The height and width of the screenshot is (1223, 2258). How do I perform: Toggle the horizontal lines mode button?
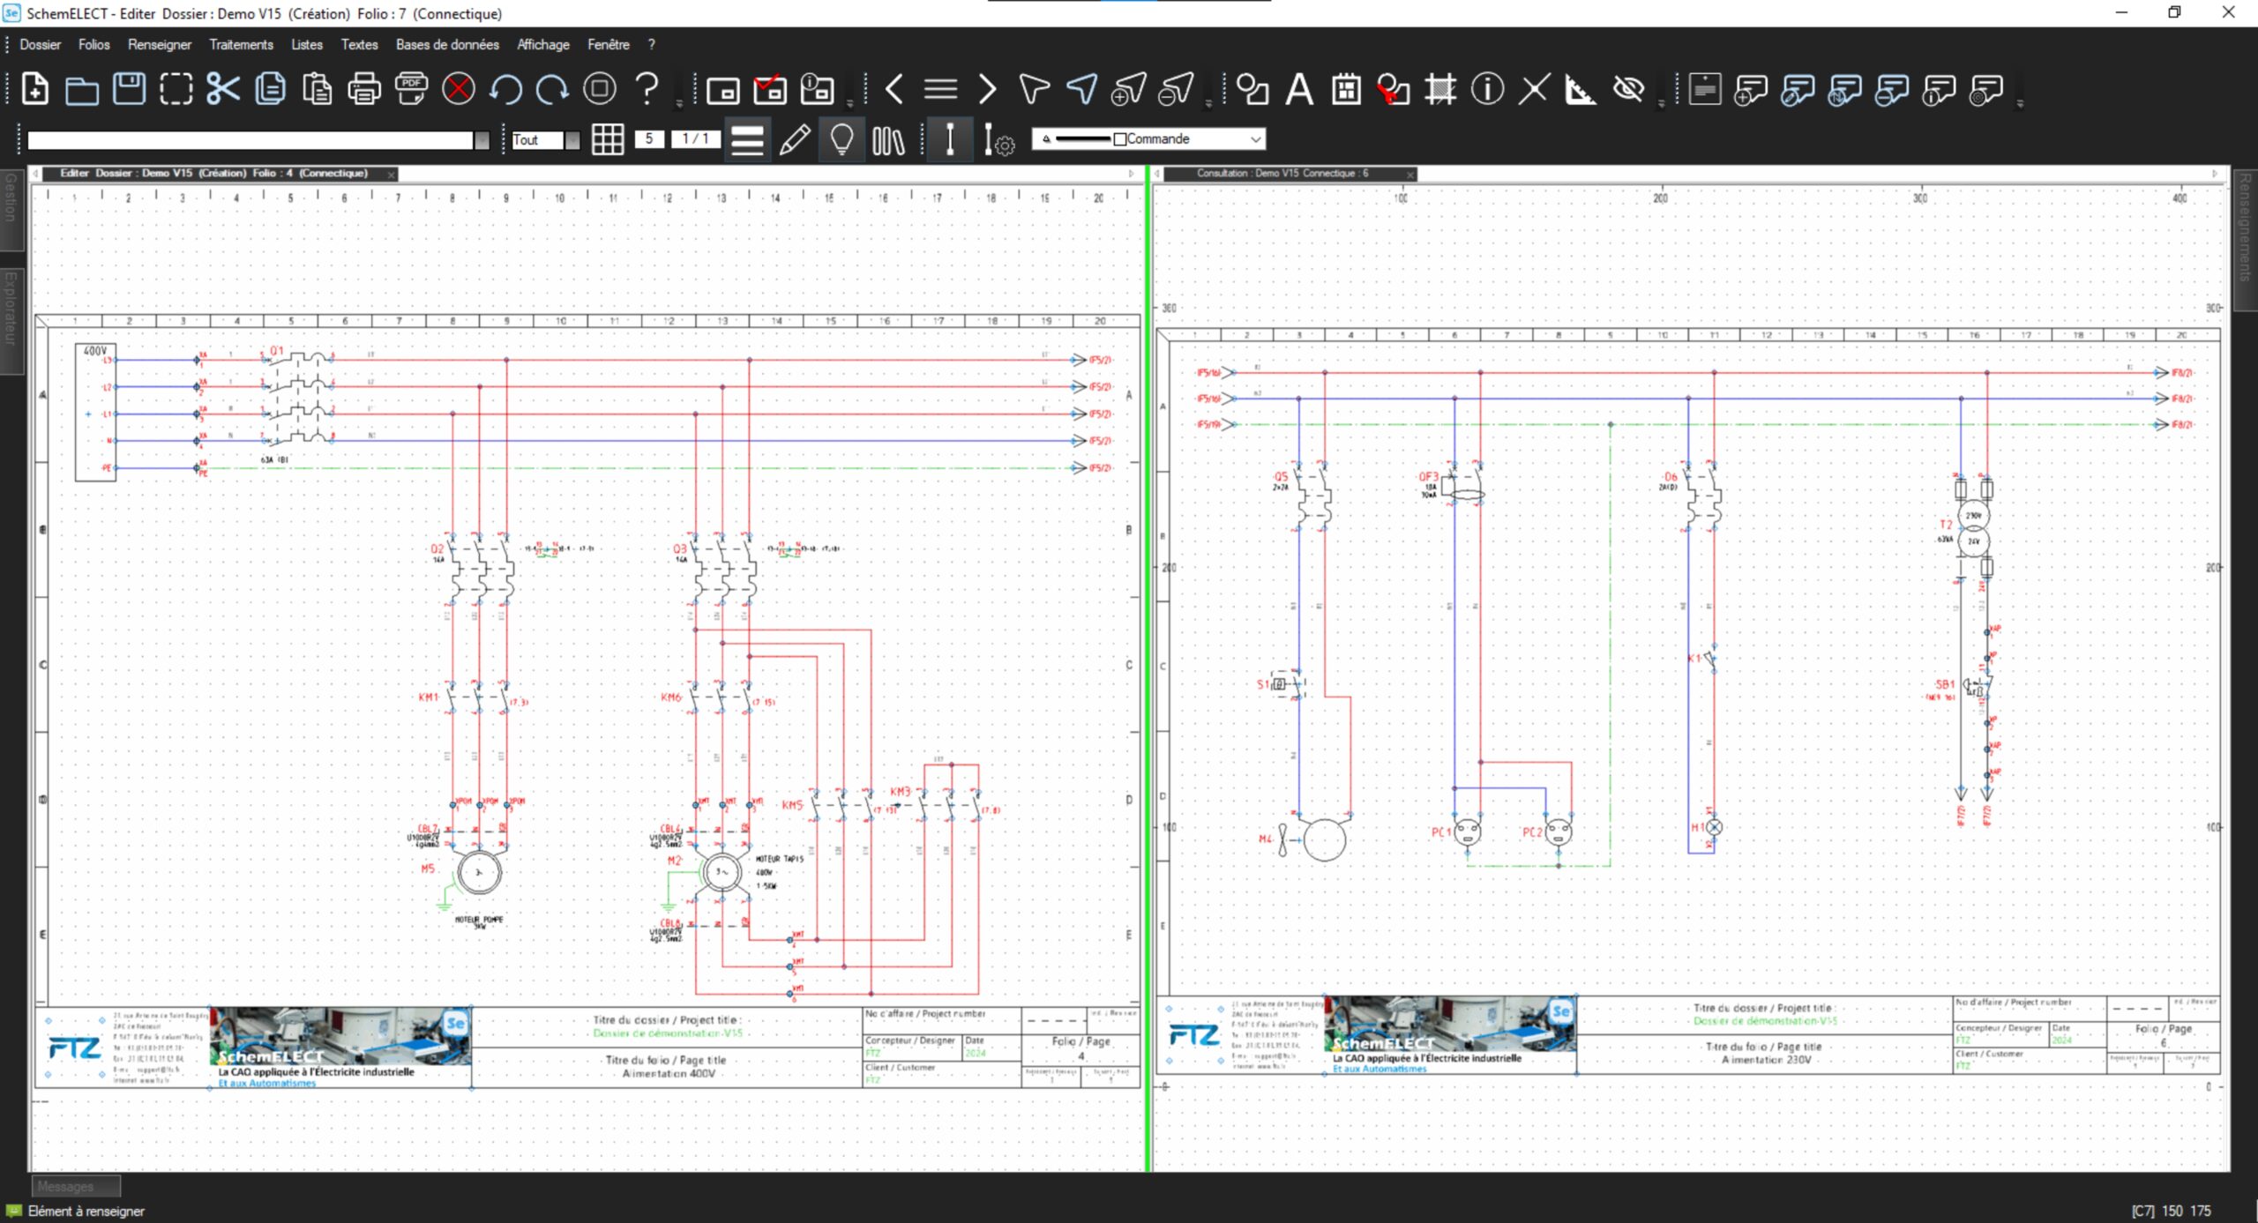(x=747, y=139)
